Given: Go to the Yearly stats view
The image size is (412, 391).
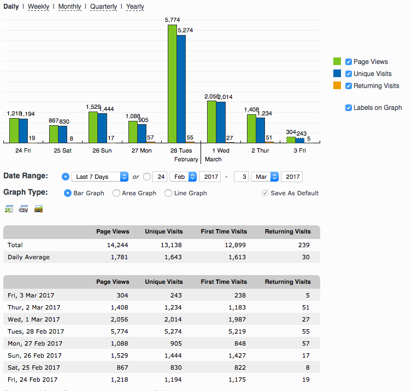Looking at the screenshot, I should (135, 7).
